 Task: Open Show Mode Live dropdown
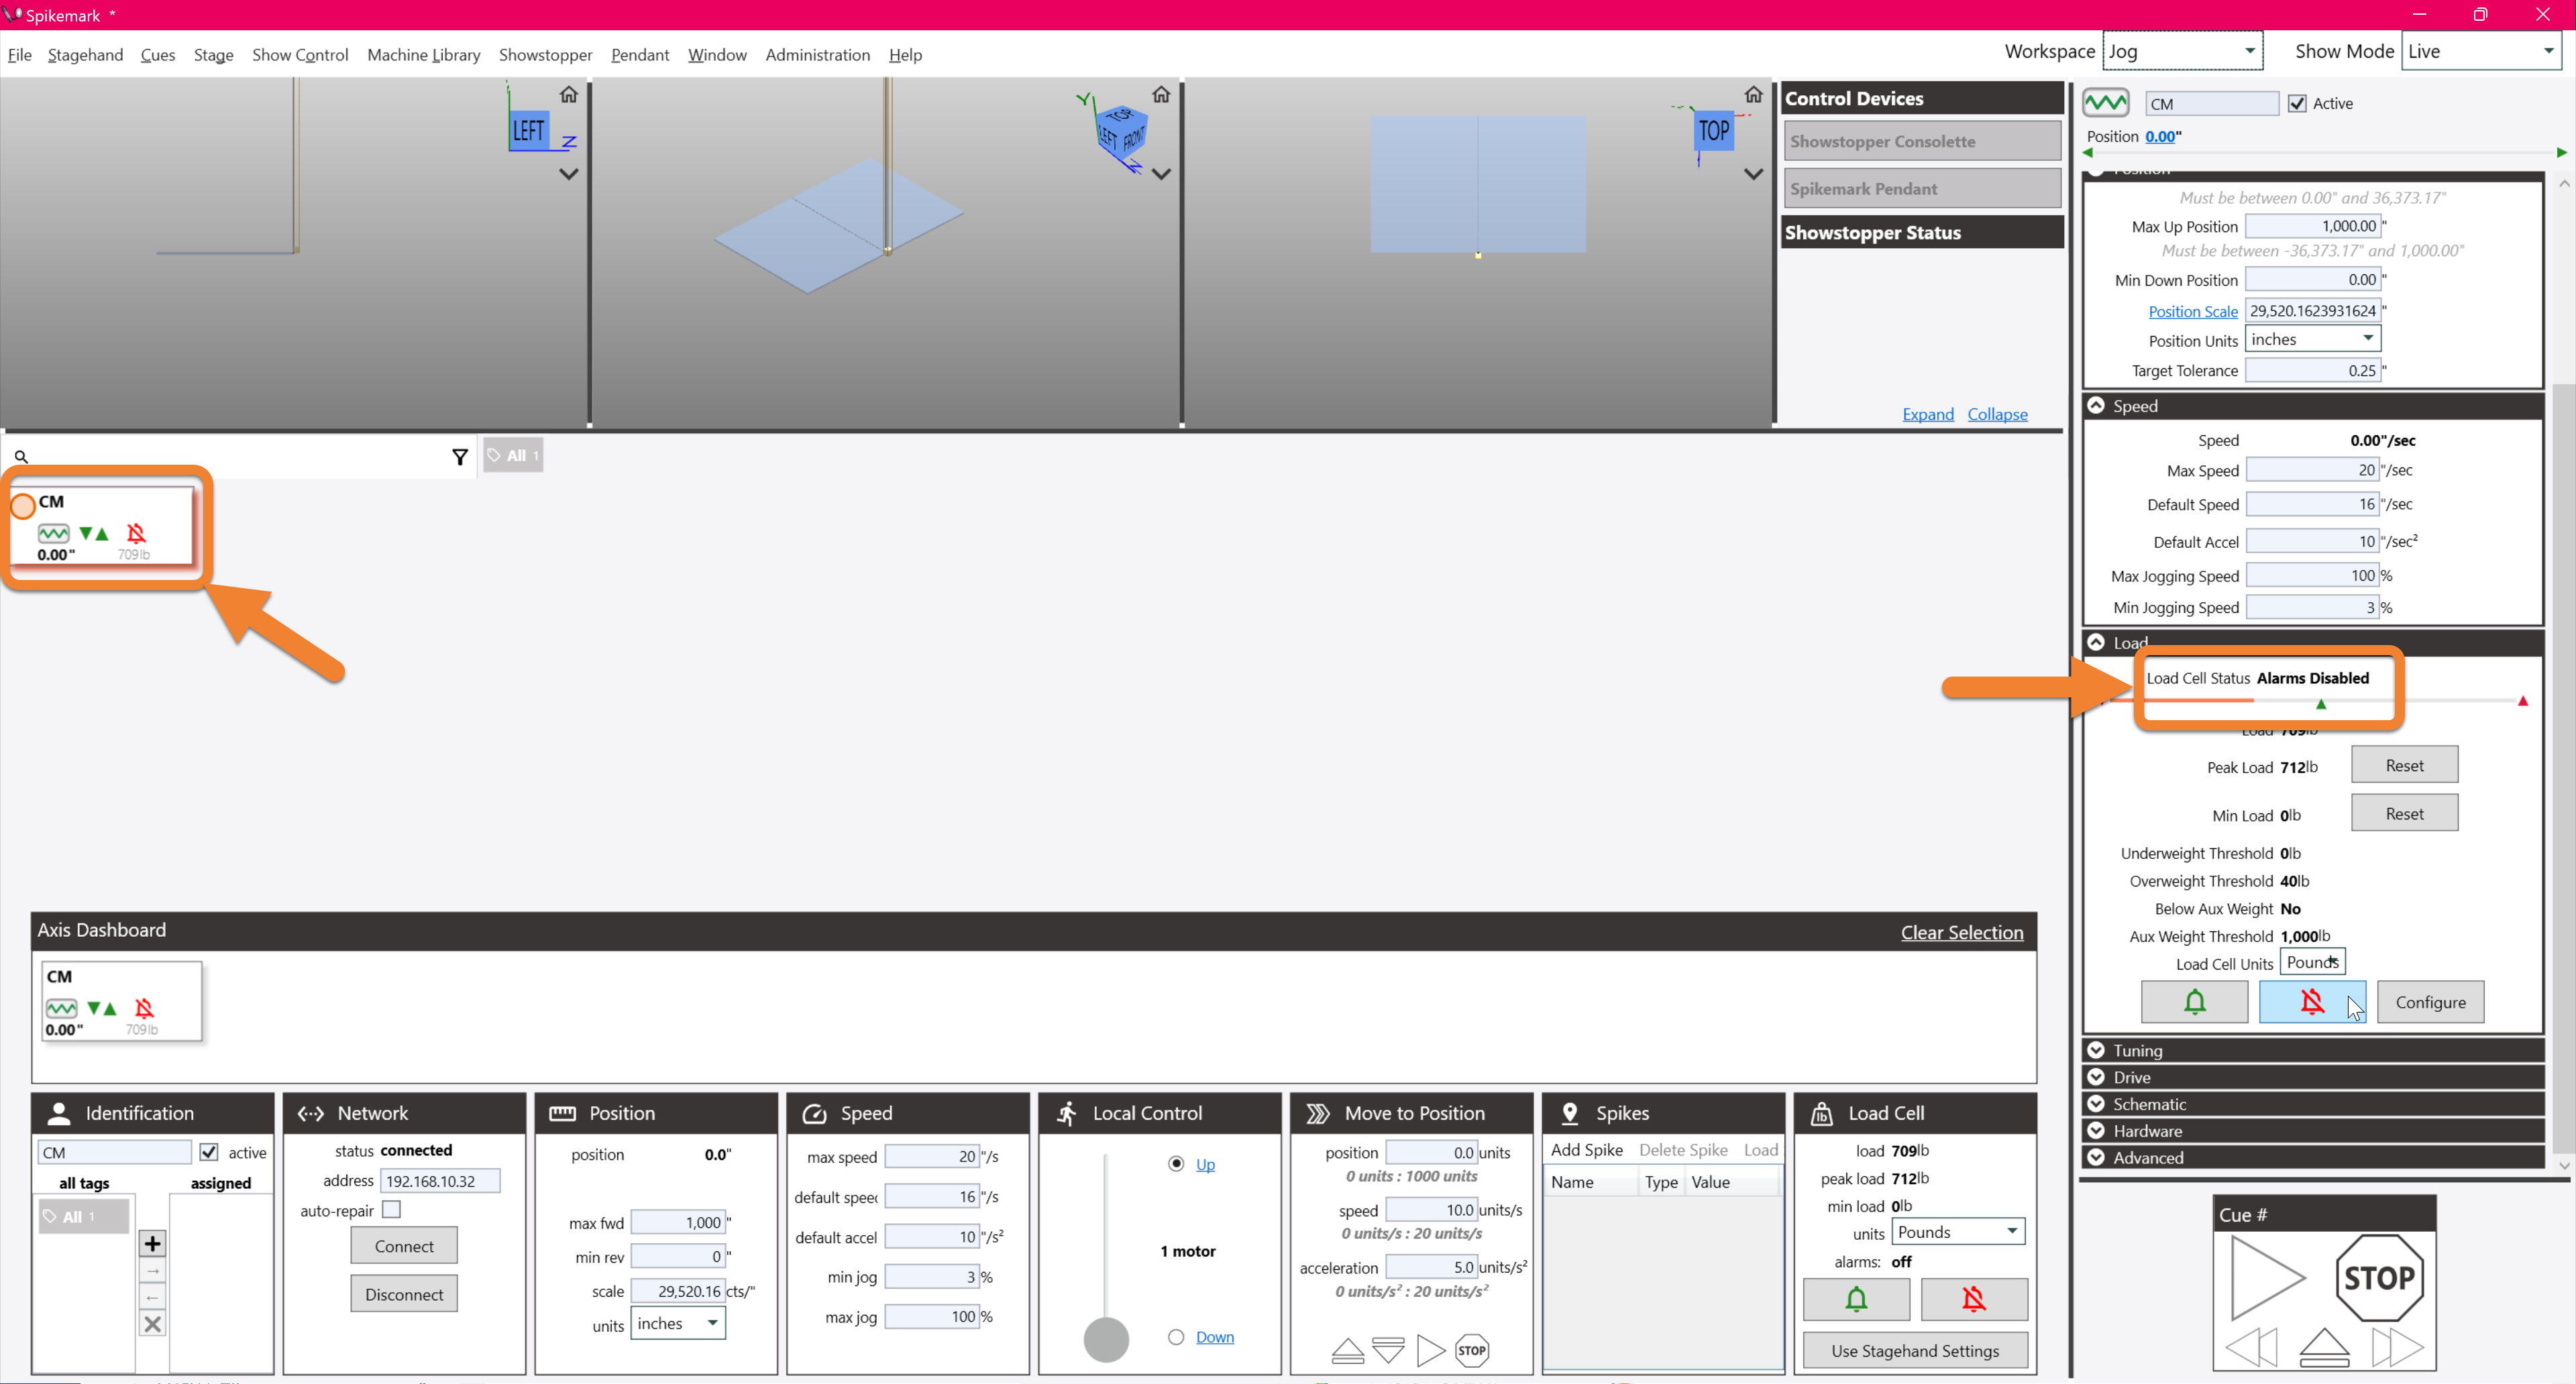(2481, 51)
